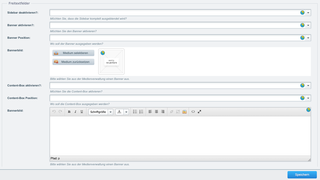Click the Banner aktivieren input field
The height and width of the screenshot is (180, 320).
click(178, 25)
